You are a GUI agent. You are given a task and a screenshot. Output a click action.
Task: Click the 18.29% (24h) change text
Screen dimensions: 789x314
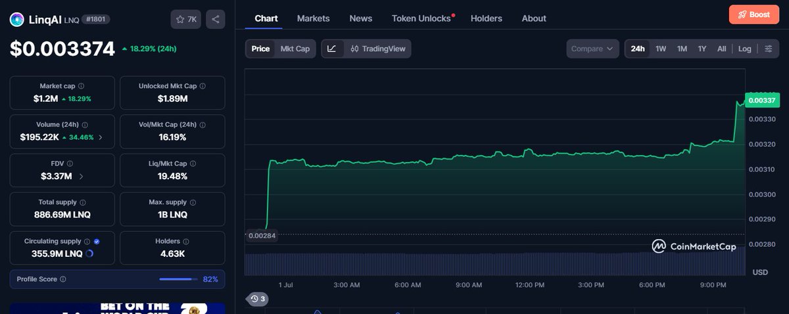pos(153,49)
